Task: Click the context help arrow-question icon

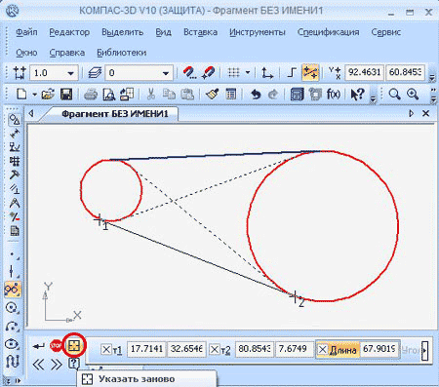Action: (358, 95)
